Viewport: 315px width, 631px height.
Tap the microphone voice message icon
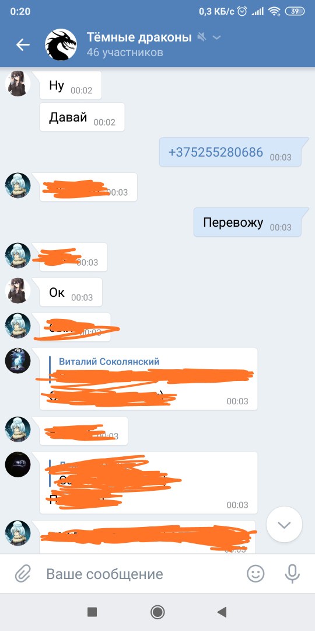click(x=292, y=574)
